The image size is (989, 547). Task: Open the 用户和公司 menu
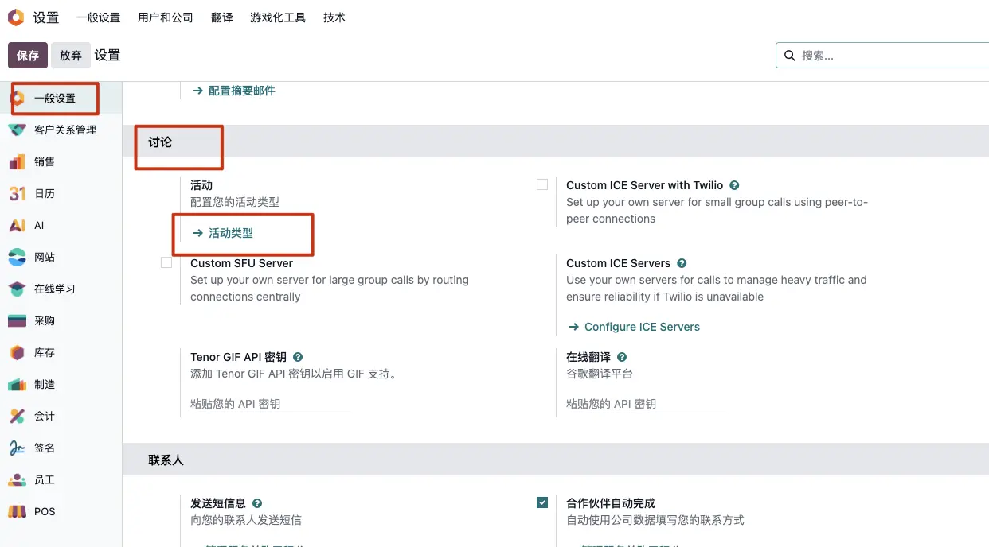(165, 17)
